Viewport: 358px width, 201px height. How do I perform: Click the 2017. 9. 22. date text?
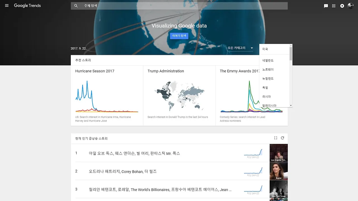[x=79, y=48]
